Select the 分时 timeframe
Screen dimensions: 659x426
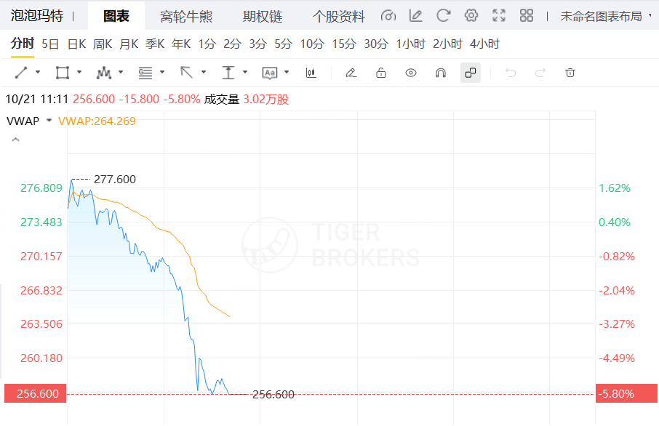[23, 44]
